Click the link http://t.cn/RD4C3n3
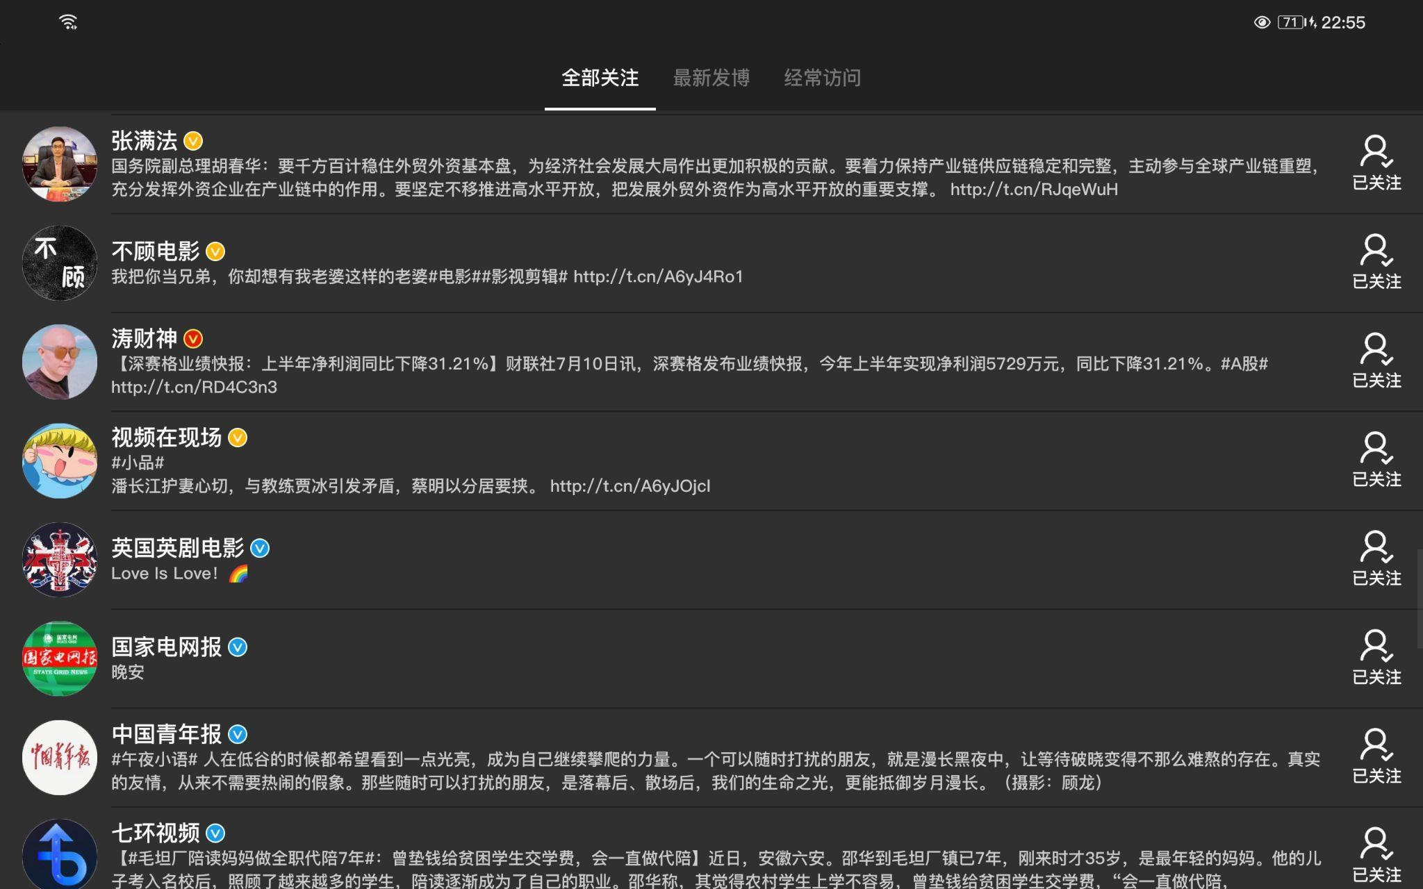This screenshot has height=889, width=1423. pyautogui.click(x=194, y=387)
